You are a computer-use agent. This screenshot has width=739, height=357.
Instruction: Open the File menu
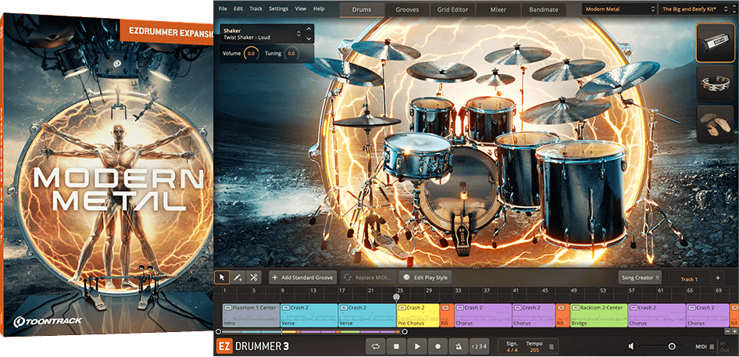coord(223,9)
